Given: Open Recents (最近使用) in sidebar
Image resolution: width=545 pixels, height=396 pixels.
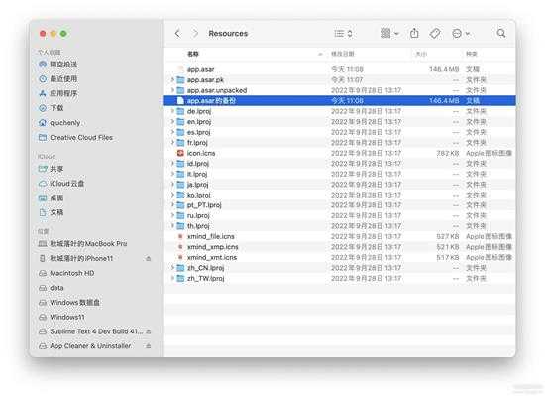Looking at the screenshot, I should [x=57, y=79].
